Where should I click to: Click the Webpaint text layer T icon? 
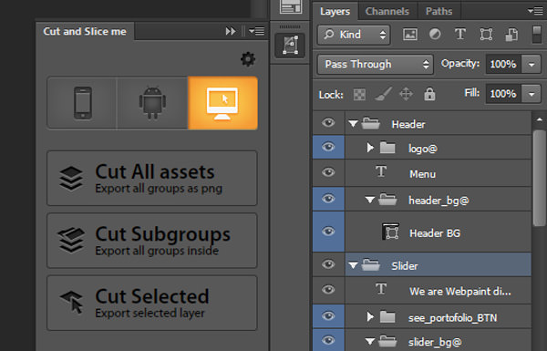pos(381,289)
